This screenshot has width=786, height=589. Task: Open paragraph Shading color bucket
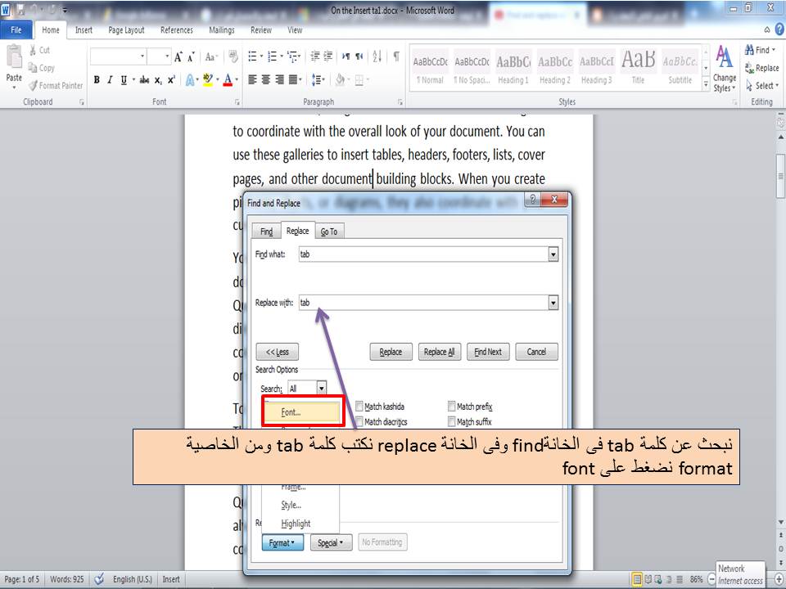click(x=341, y=79)
